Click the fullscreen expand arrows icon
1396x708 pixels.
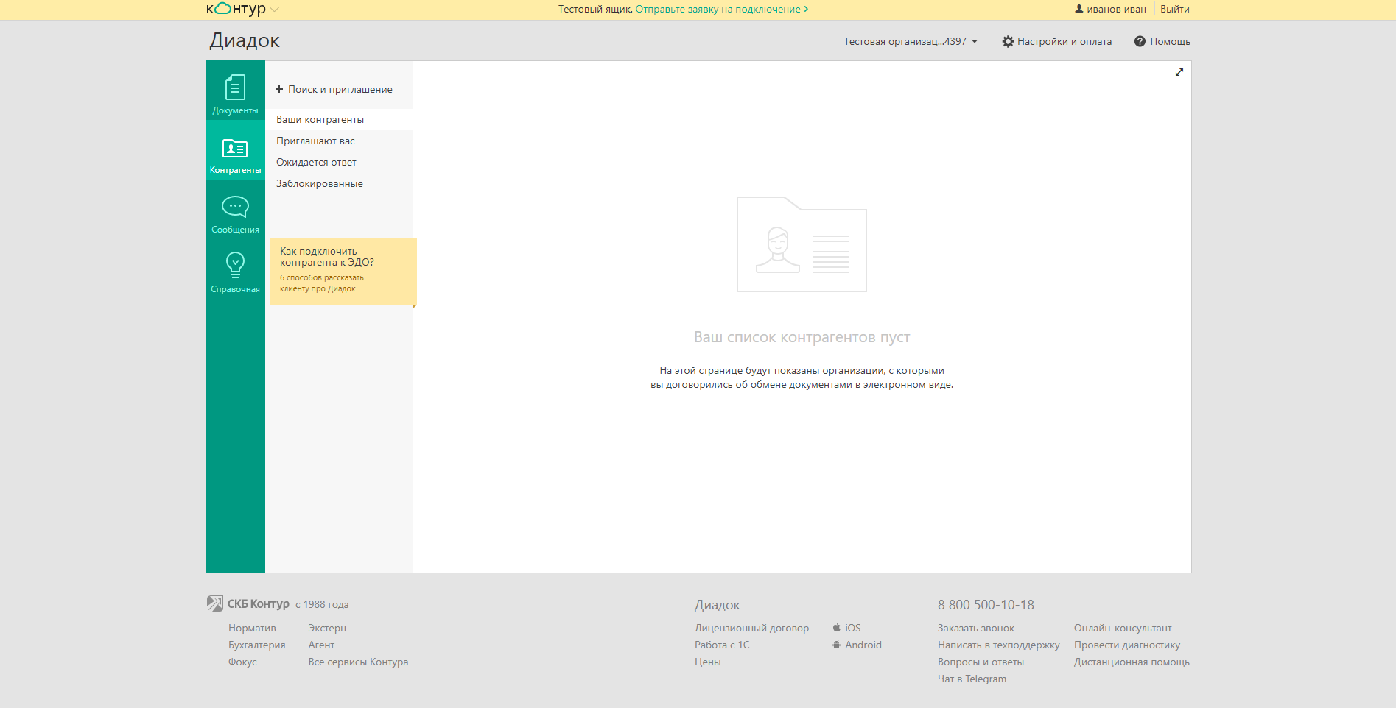tap(1179, 72)
